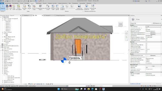This screenshot has height=91, width=162.
Task: Click Вставить из файла tool
Action: tap(62, 7)
